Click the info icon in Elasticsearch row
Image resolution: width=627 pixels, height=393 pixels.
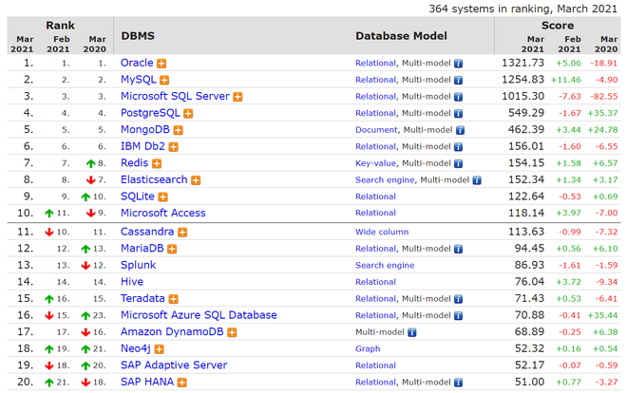point(477,180)
